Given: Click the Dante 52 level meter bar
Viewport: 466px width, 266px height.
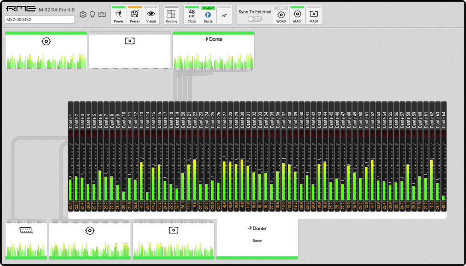Looking at the screenshot, I should pos(372,180).
